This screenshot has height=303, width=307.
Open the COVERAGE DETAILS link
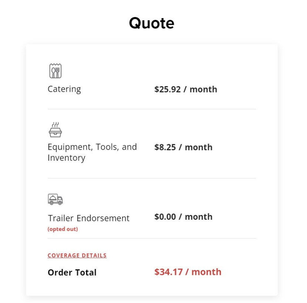[77, 255]
